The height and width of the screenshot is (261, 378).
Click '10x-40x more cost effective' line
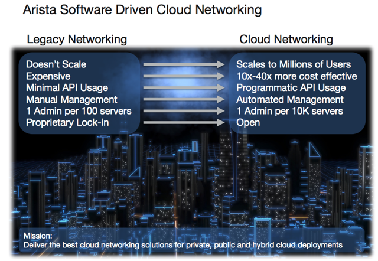pos(296,76)
